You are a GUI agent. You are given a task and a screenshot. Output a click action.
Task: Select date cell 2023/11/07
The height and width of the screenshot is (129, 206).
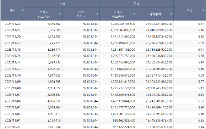pyautogui.click(x=13, y=95)
